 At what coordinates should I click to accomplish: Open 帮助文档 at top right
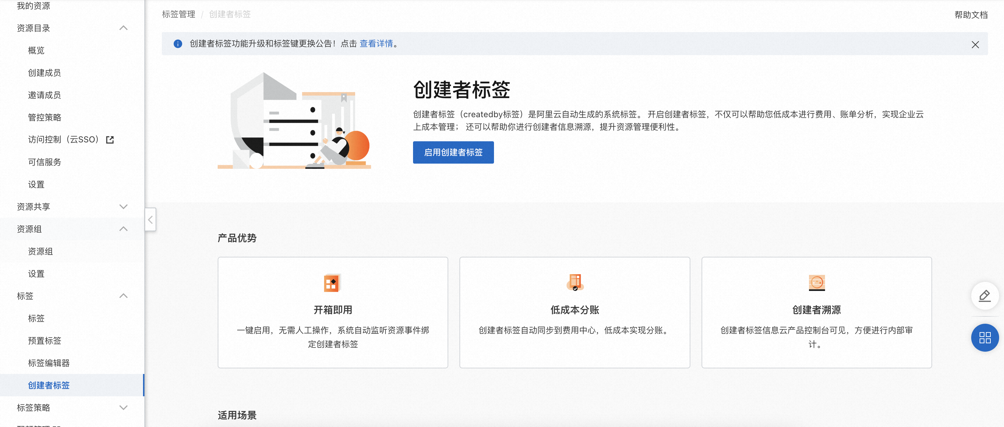971,15
